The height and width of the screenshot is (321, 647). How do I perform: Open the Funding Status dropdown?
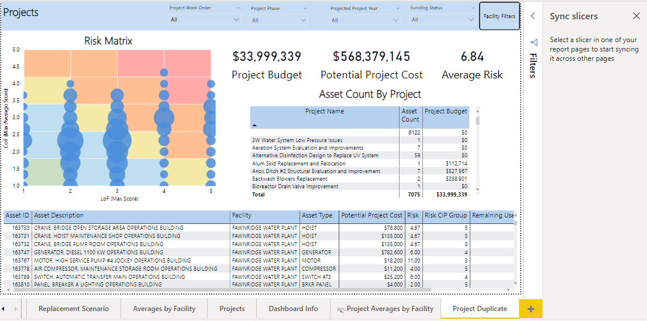point(443,19)
